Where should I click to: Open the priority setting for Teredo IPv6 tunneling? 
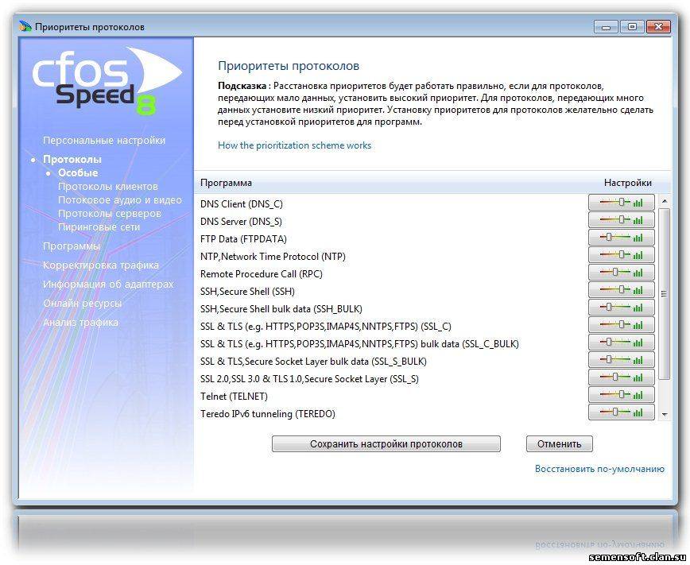621,413
